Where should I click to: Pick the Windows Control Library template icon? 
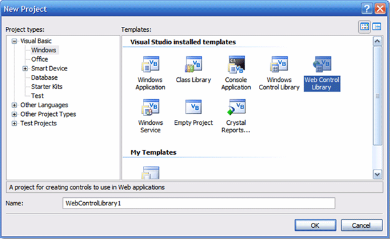coord(279,64)
